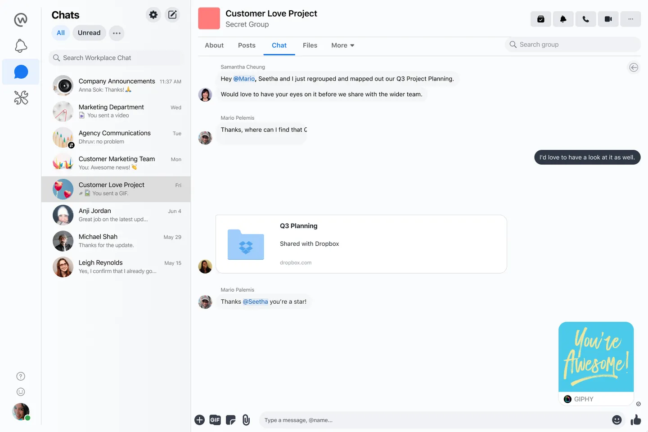648x432 pixels.
Task: Click message 'Would love to have your eyes'
Action: tap(322, 94)
